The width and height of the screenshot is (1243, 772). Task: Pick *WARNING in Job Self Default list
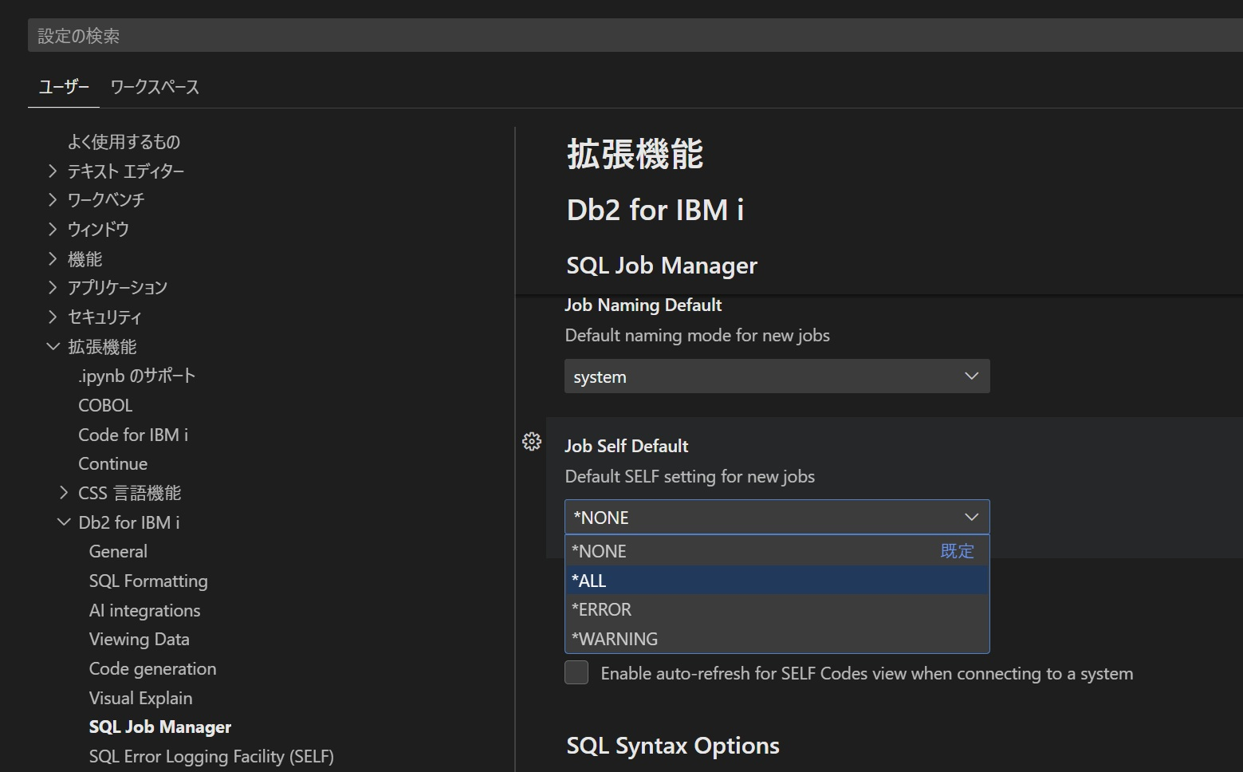(x=777, y=639)
